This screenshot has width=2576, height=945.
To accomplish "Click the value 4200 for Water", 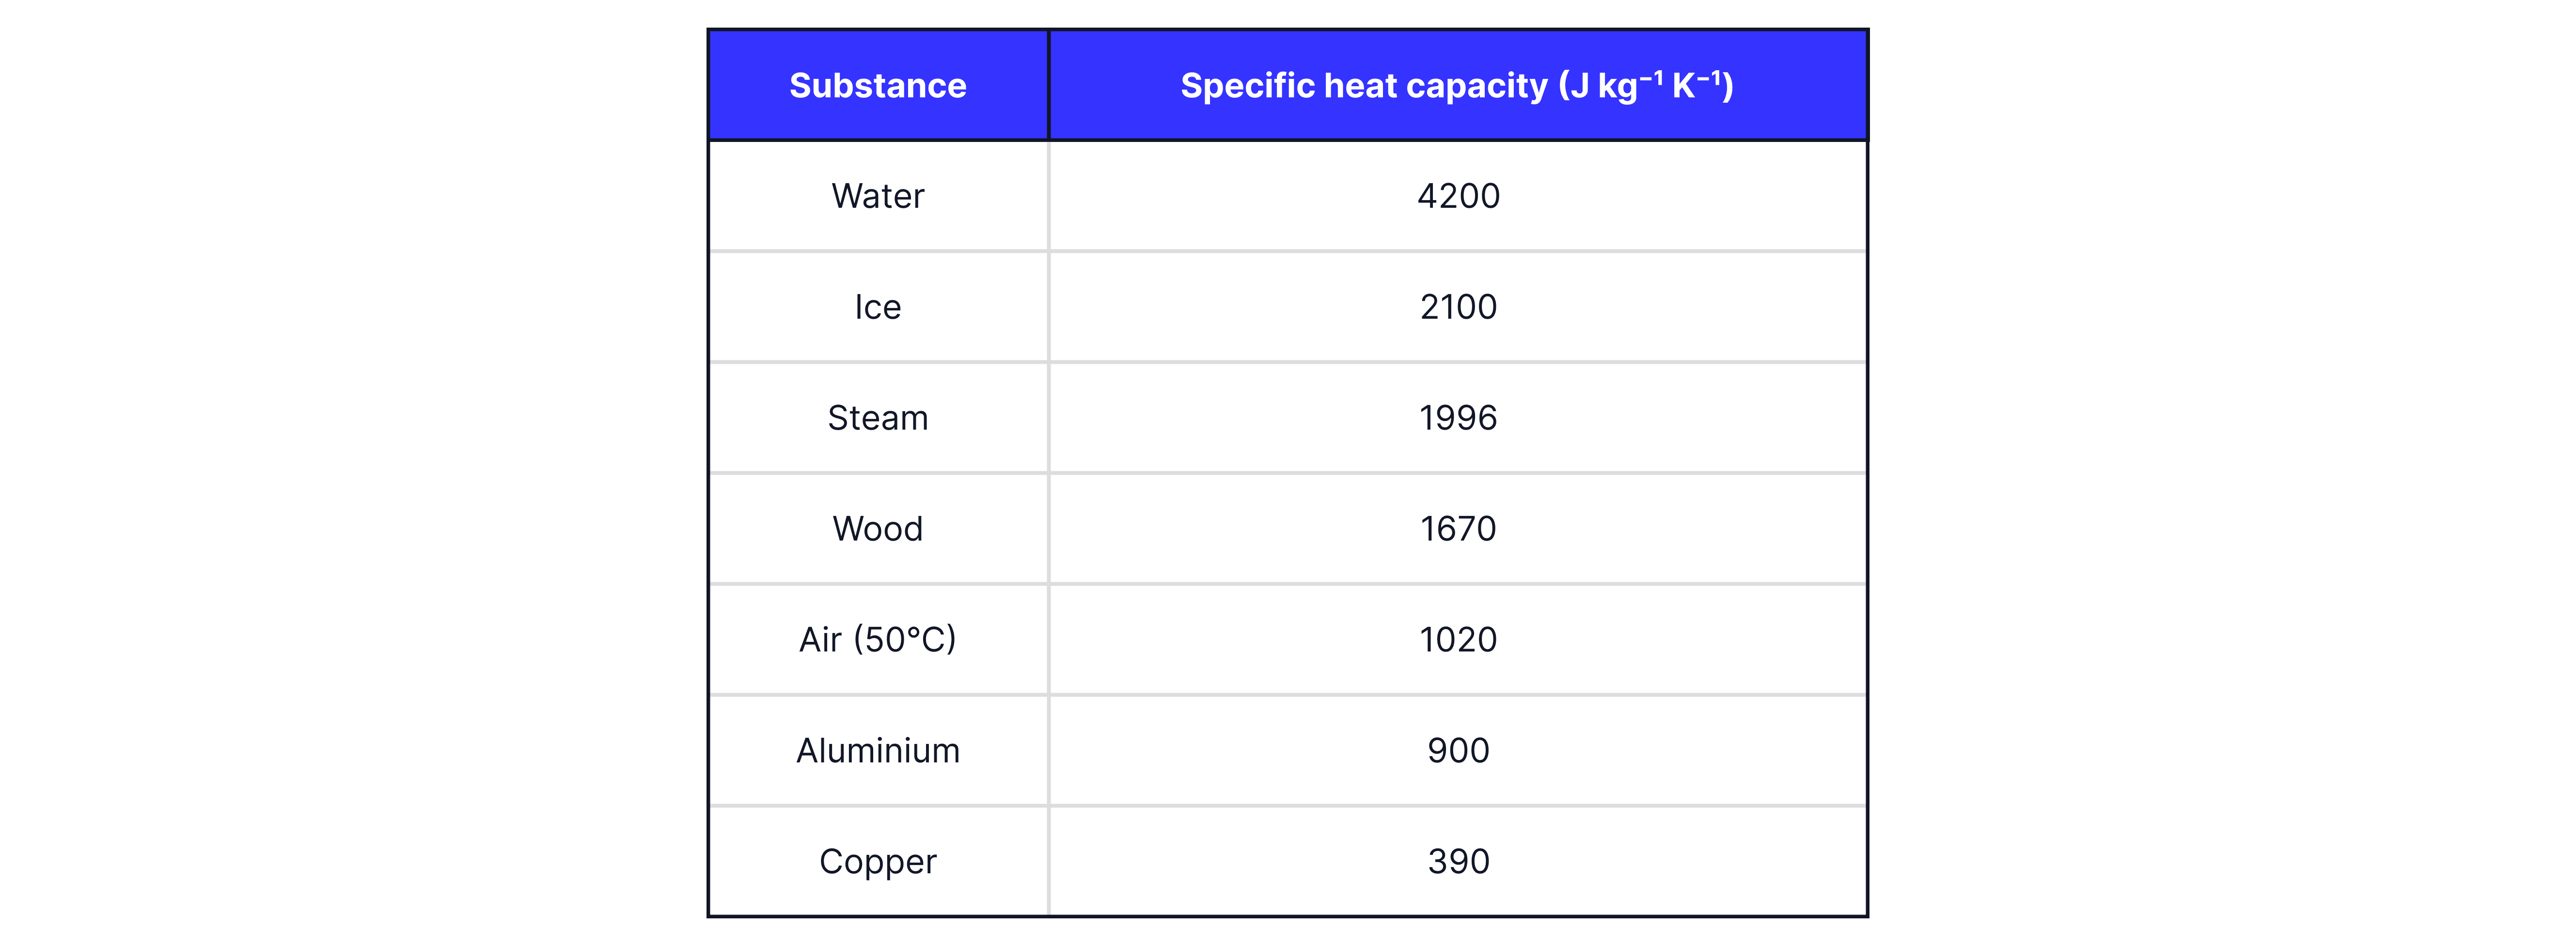I will tap(1458, 196).
